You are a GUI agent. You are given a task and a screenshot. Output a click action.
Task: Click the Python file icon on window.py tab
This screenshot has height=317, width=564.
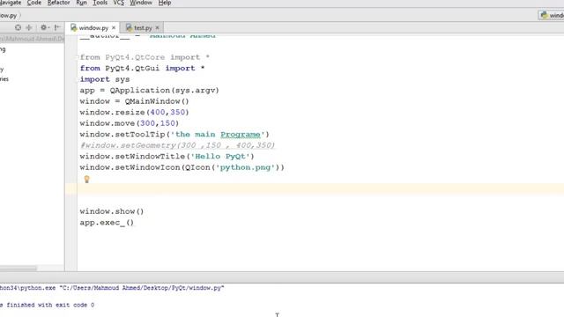coord(74,27)
